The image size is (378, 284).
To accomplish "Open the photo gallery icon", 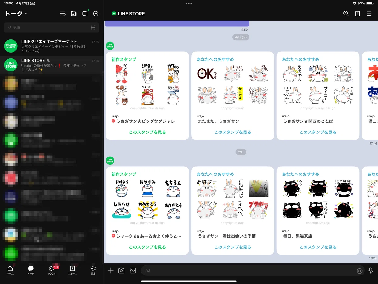I will tap(133, 270).
